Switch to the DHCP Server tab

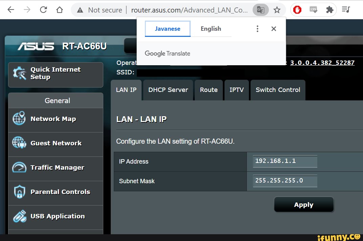[x=168, y=90]
